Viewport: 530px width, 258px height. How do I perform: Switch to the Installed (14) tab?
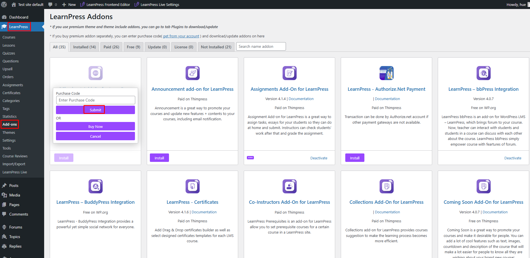tap(84, 47)
